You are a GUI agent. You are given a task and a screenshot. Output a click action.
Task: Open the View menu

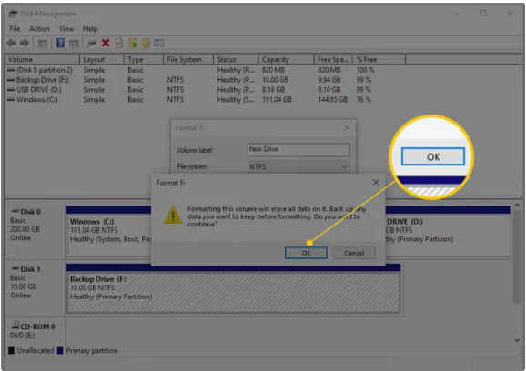coord(66,29)
